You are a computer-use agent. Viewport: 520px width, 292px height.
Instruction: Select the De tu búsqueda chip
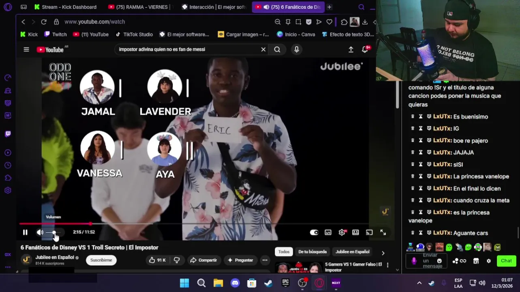(x=312, y=252)
